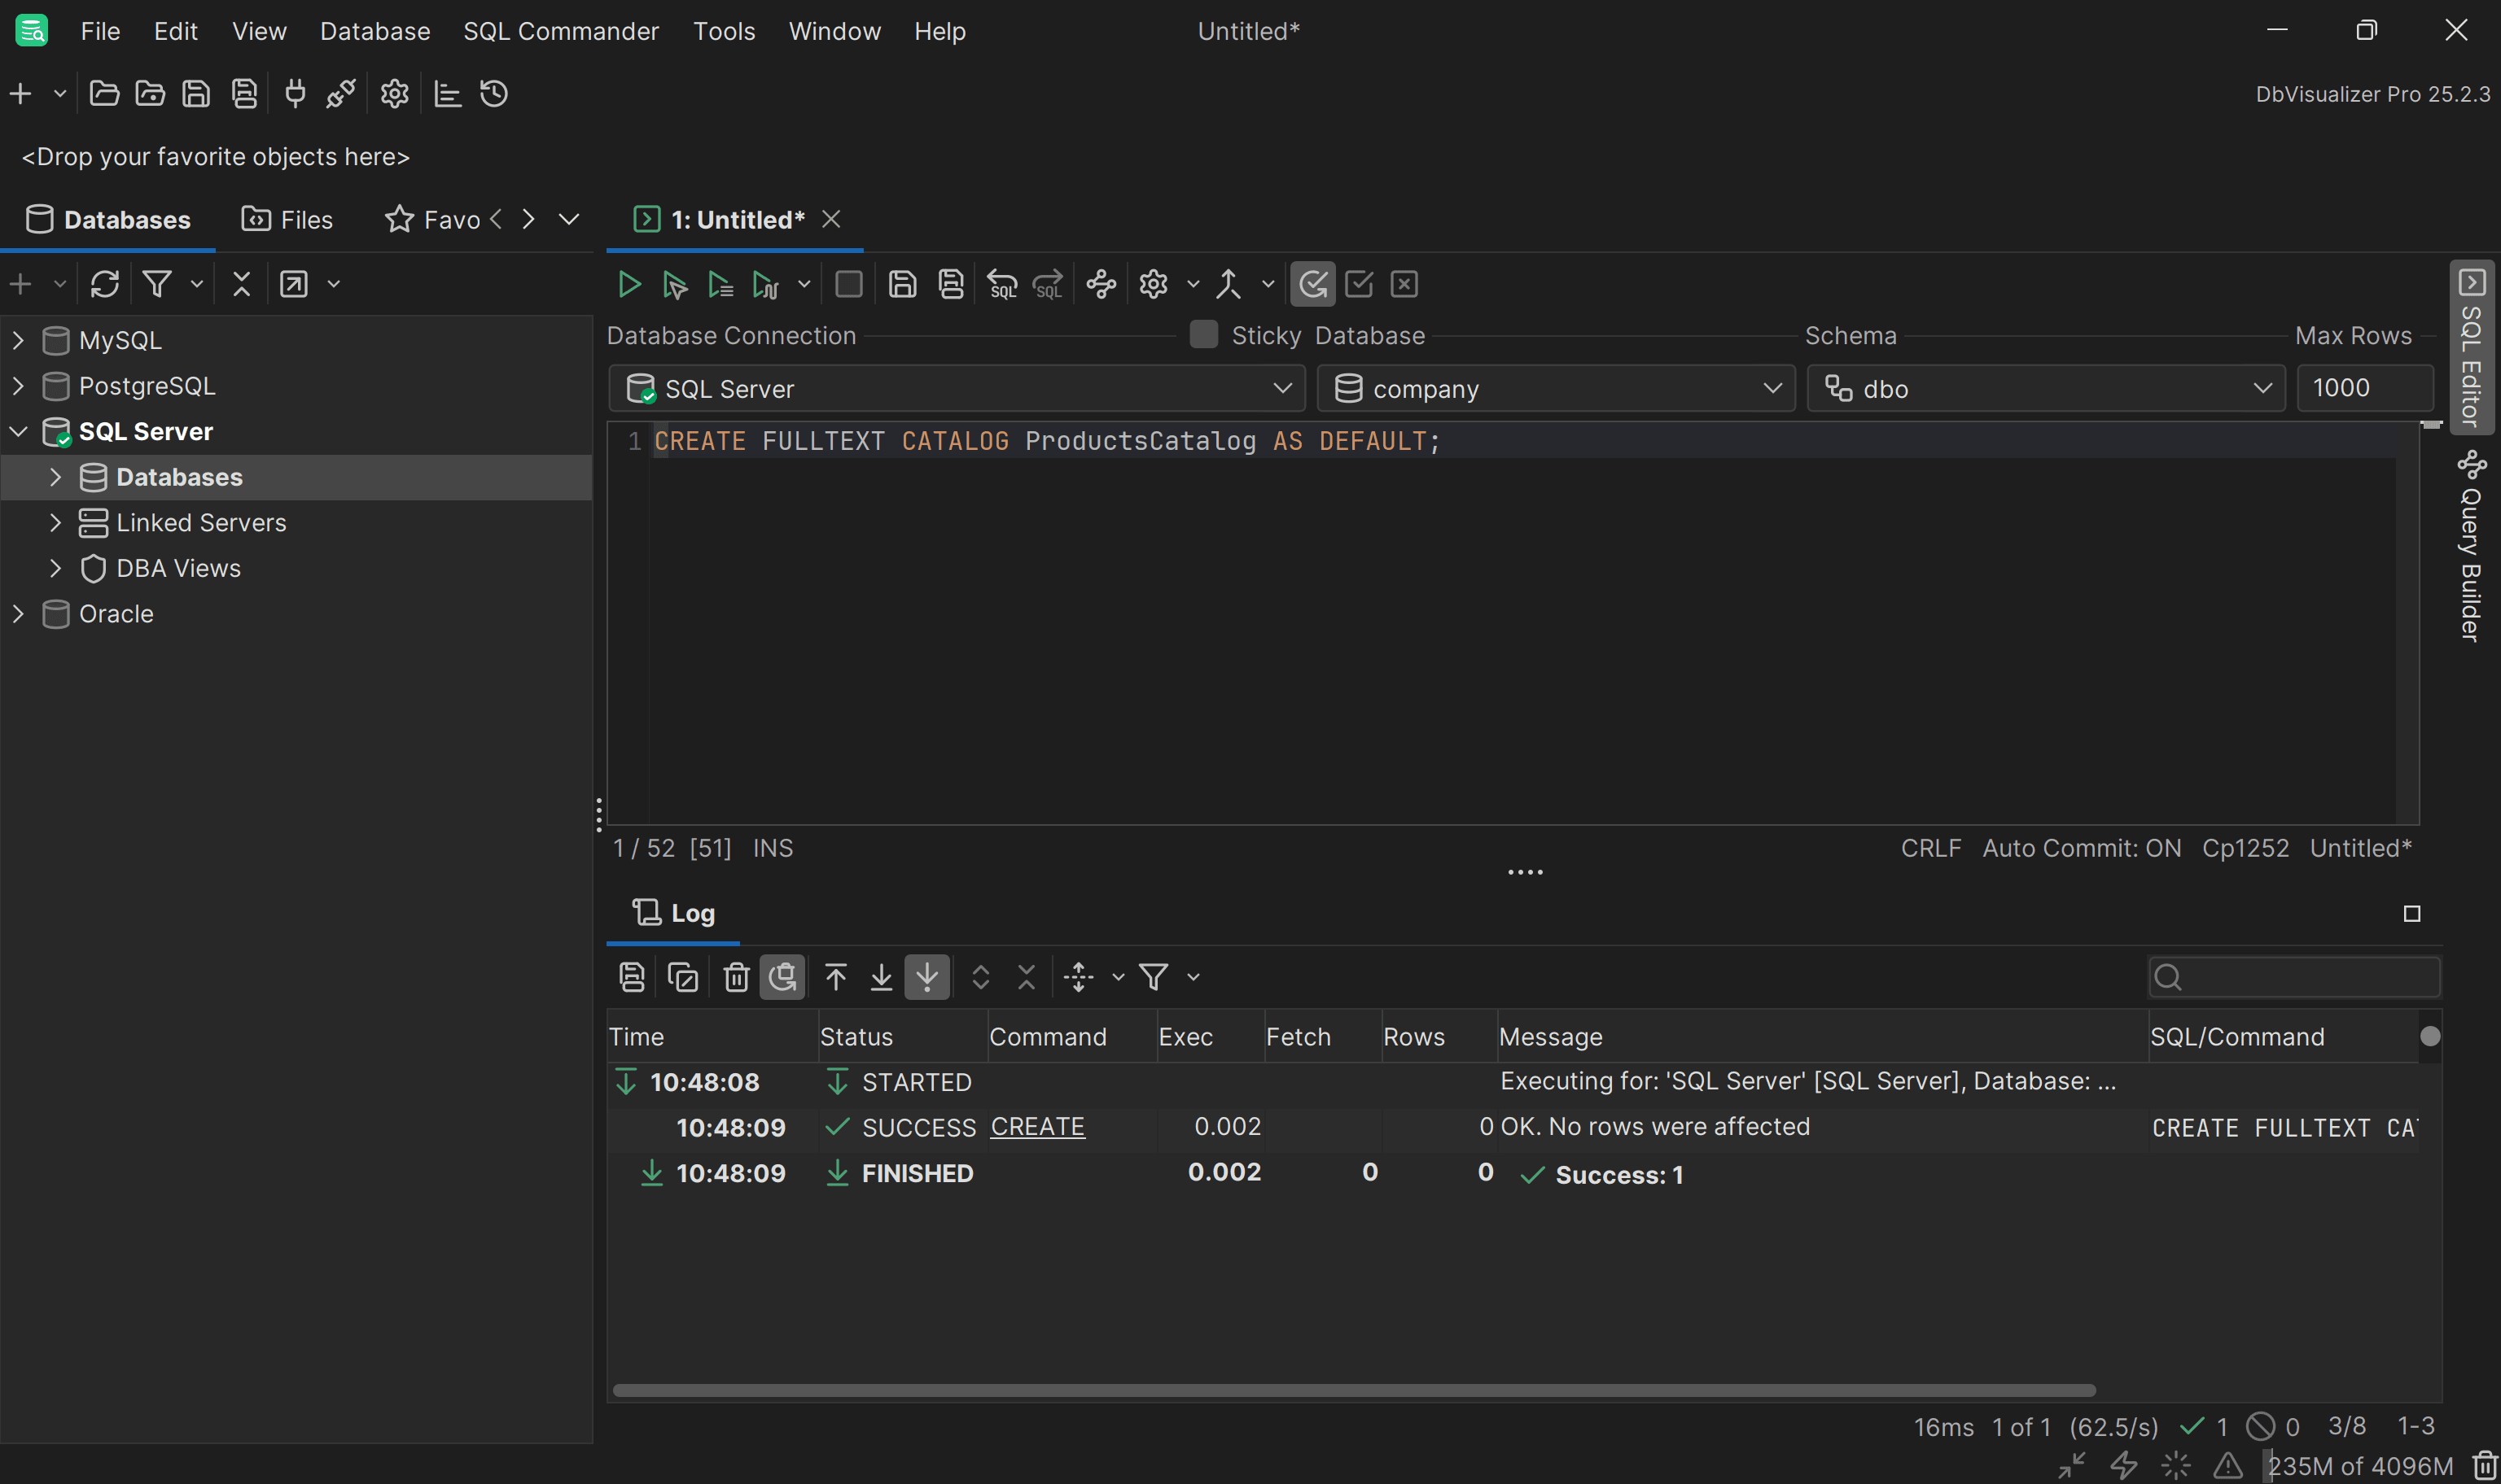Expand the DBA Views node

pos(55,568)
